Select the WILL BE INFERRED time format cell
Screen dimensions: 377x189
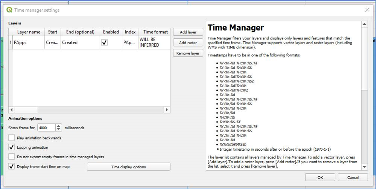pyautogui.click(x=154, y=42)
